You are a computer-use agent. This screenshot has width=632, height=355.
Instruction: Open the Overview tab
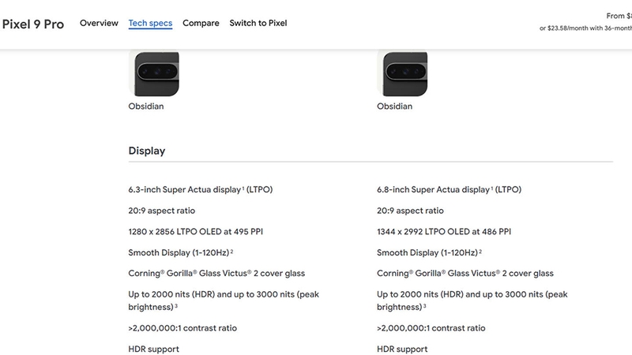click(99, 23)
